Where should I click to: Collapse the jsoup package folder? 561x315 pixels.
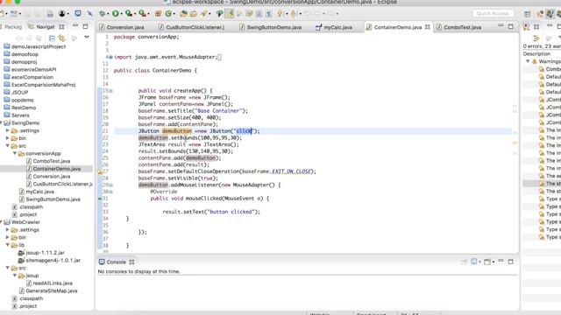click(15, 276)
